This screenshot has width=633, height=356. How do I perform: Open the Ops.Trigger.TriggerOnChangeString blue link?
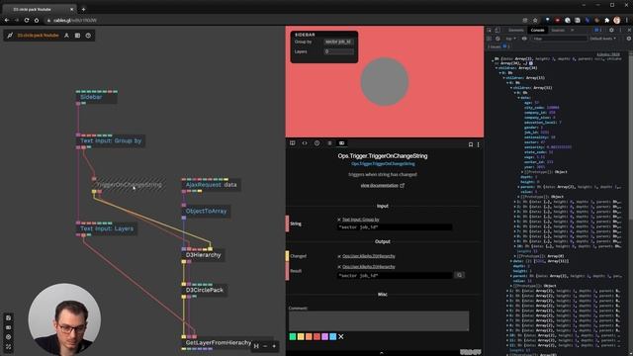click(383, 164)
